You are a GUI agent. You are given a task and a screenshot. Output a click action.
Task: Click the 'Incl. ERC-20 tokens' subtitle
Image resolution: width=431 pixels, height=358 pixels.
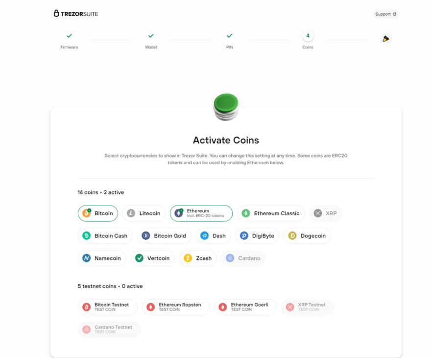pos(205,216)
